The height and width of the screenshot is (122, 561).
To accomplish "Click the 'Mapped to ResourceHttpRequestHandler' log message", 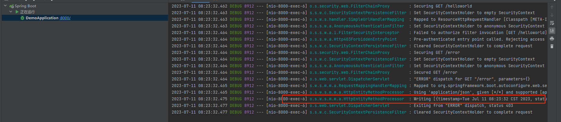I will (480, 19).
